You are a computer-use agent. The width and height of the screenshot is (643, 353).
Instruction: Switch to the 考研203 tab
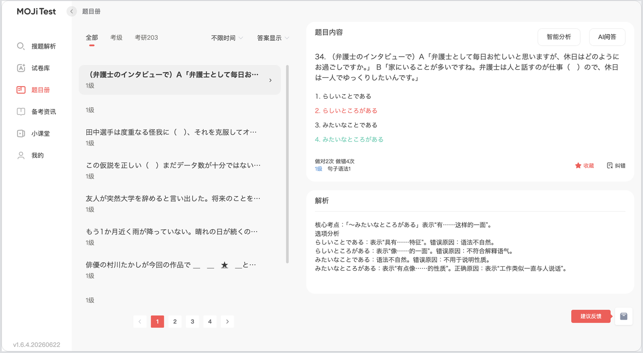[x=146, y=38]
